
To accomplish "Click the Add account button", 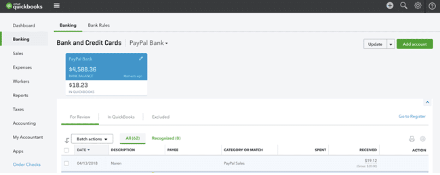I will 415,44.
